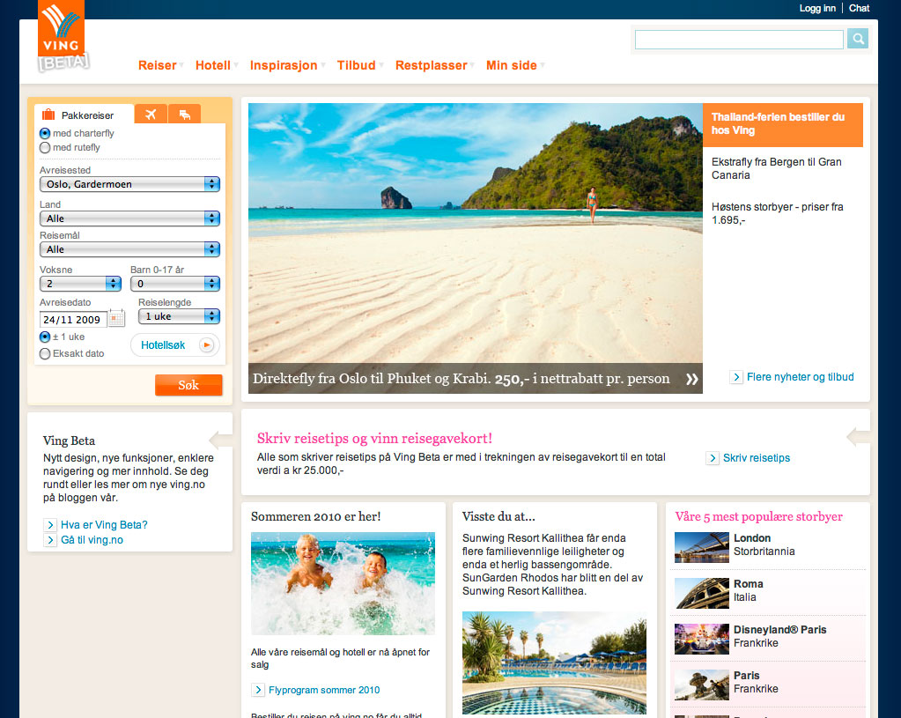The width and height of the screenshot is (901, 718).
Task: Click arrow icon beside Hva er Ving Beta?
Action: (50, 525)
